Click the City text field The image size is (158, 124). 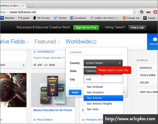coord(103,79)
